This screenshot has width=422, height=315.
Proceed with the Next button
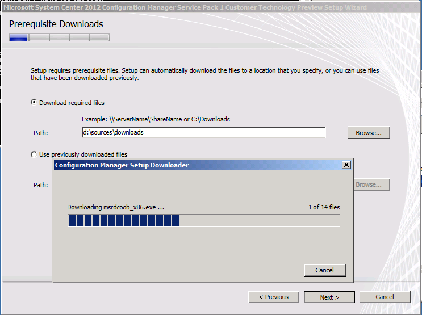329,297
